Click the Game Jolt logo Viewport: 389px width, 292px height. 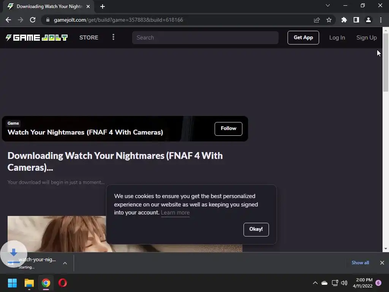(x=37, y=38)
